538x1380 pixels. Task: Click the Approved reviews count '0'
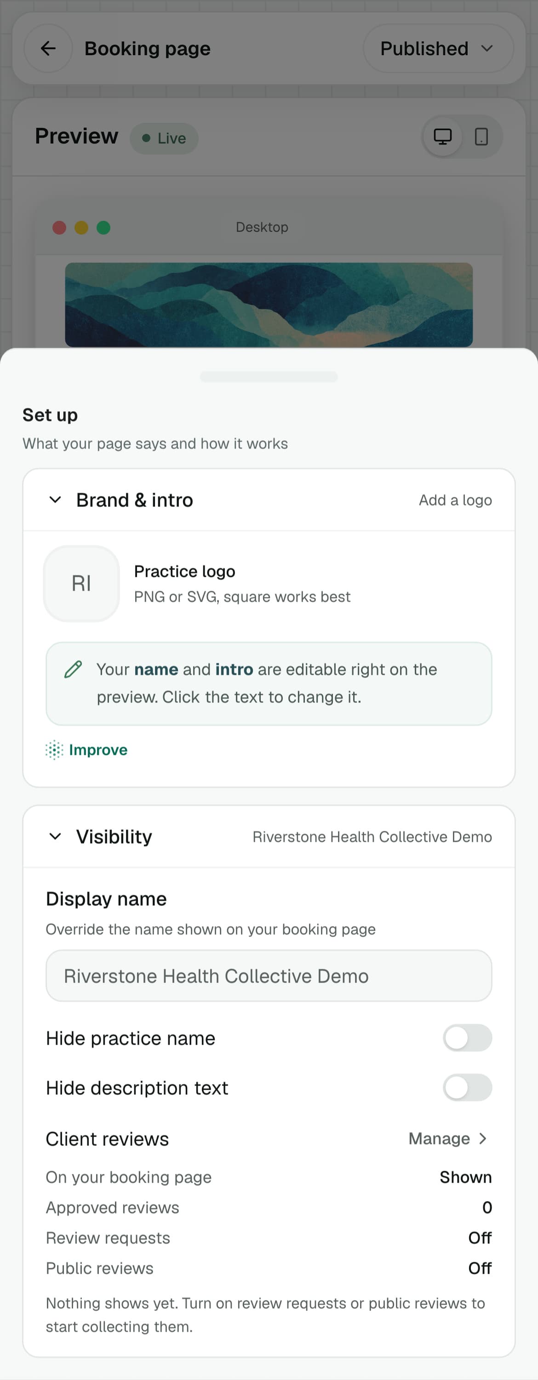click(487, 1207)
